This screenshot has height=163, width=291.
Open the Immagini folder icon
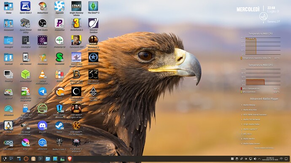point(8,40)
